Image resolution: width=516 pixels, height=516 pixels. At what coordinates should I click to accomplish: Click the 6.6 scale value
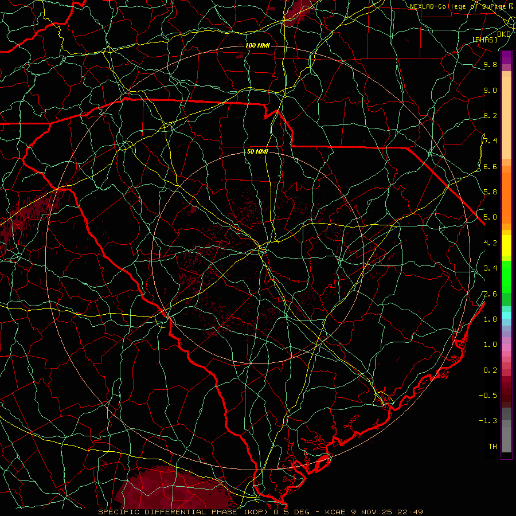click(x=490, y=166)
